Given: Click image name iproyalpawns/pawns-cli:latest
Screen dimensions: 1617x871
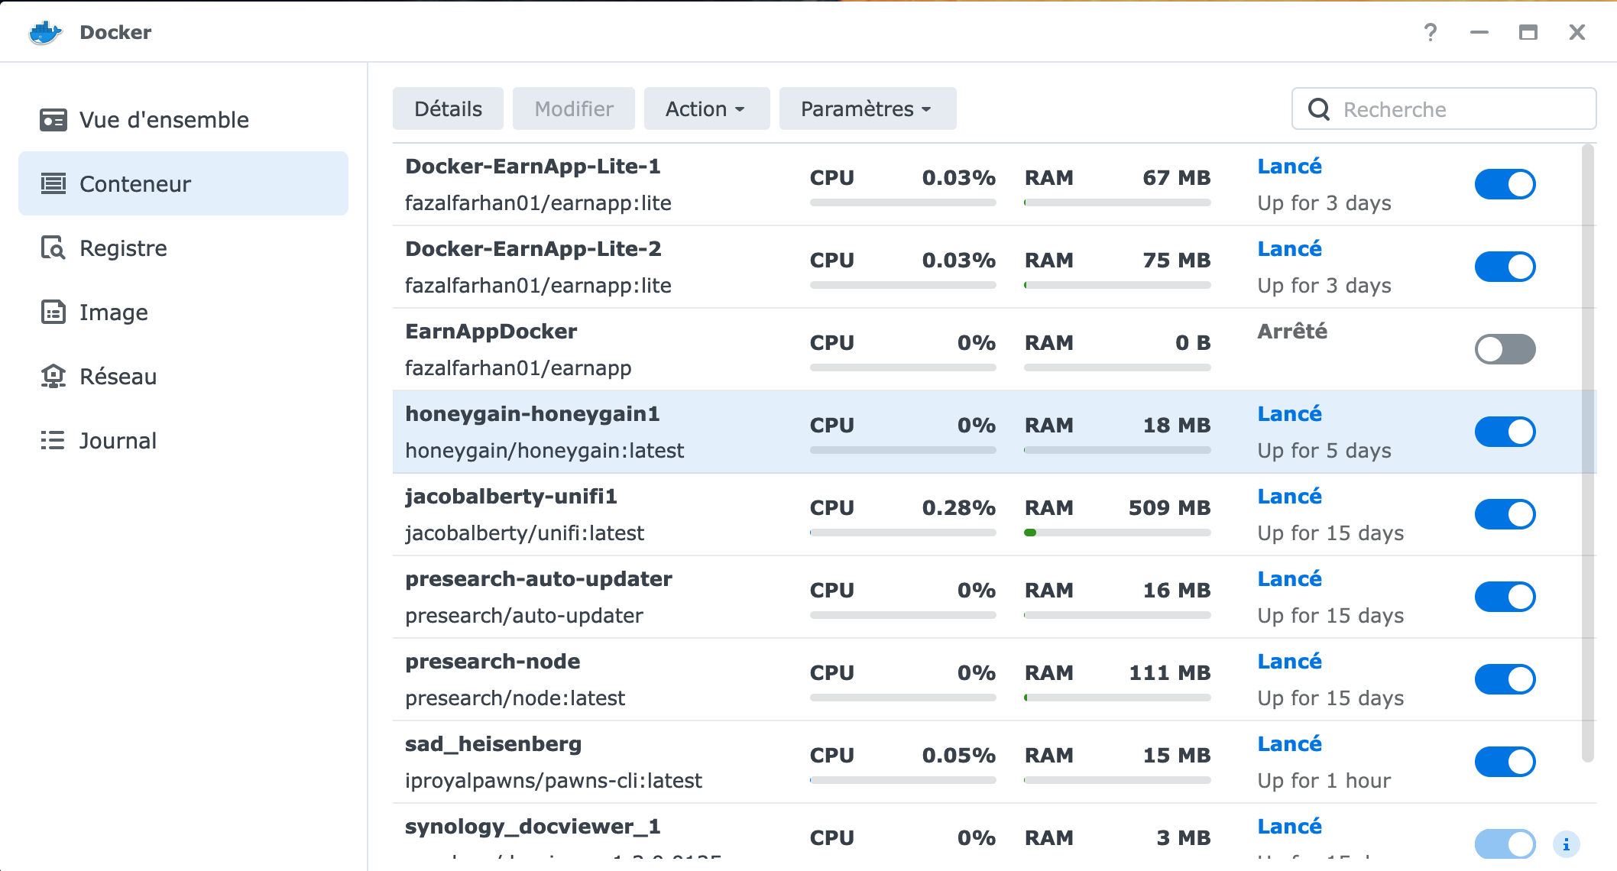Looking at the screenshot, I should (553, 781).
